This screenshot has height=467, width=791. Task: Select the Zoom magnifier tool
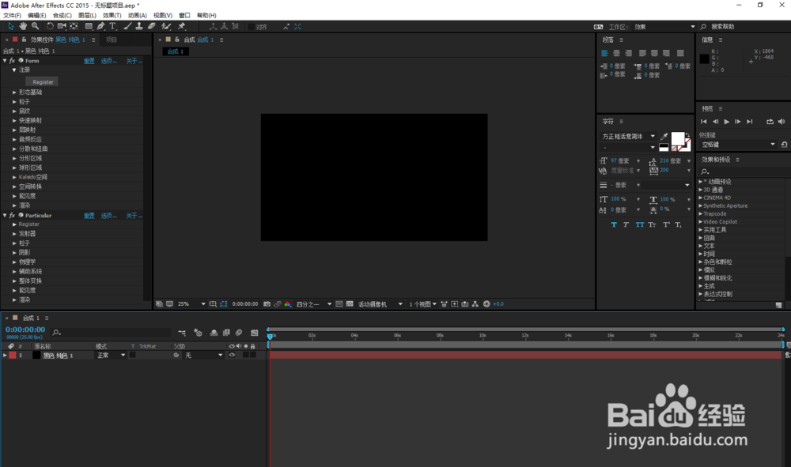35,26
